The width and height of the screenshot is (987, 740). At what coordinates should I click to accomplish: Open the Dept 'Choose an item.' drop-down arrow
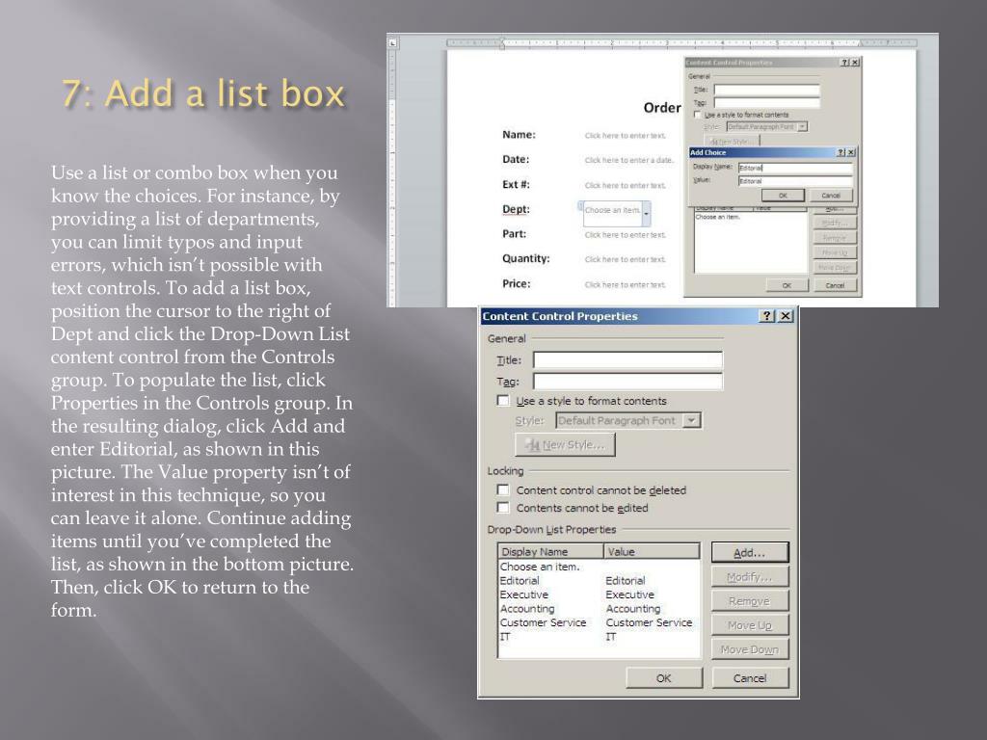(x=646, y=214)
